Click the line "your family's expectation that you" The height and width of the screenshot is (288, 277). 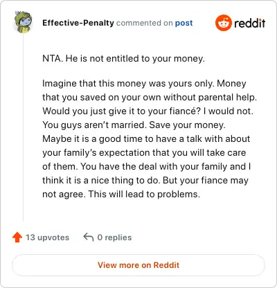click(144, 153)
